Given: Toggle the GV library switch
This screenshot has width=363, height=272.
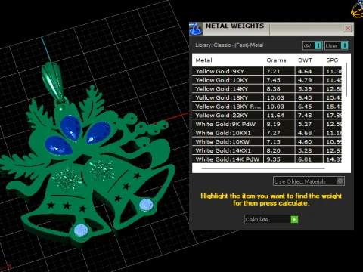Looking at the screenshot, I should 312,46.
